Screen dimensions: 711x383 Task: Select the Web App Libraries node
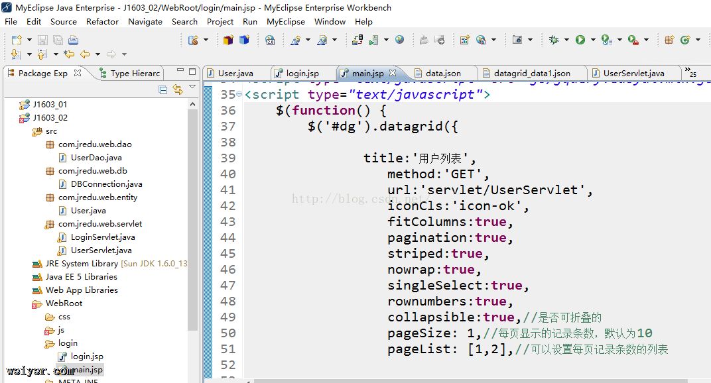point(82,290)
